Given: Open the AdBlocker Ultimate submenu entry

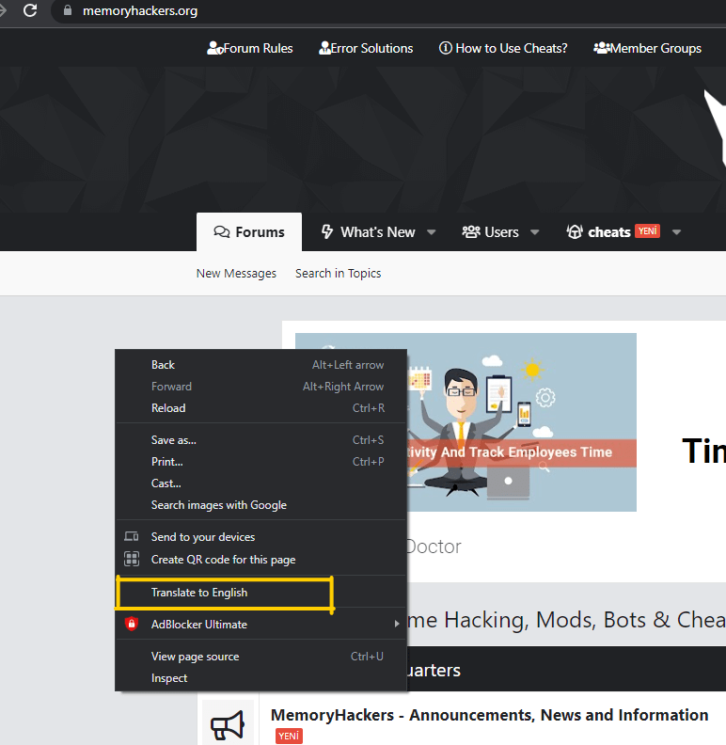Looking at the screenshot, I should [261, 625].
